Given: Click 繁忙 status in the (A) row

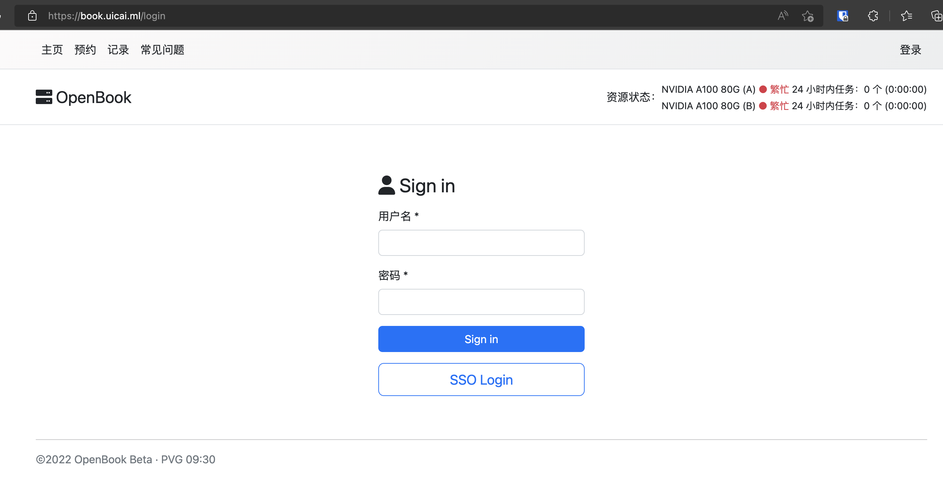Looking at the screenshot, I should 779,89.
